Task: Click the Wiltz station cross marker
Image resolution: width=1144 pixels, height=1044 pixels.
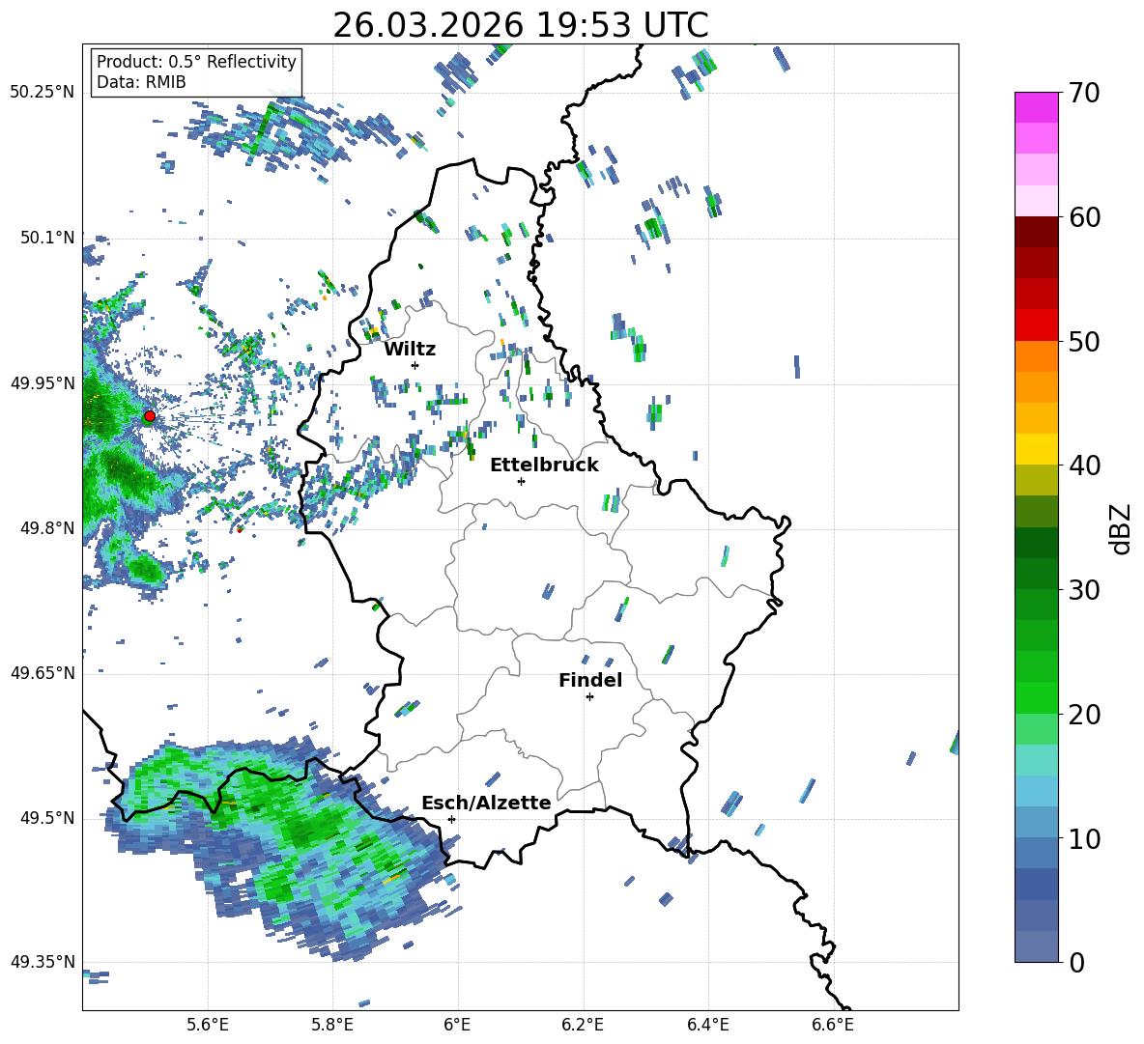Action: (415, 365)
